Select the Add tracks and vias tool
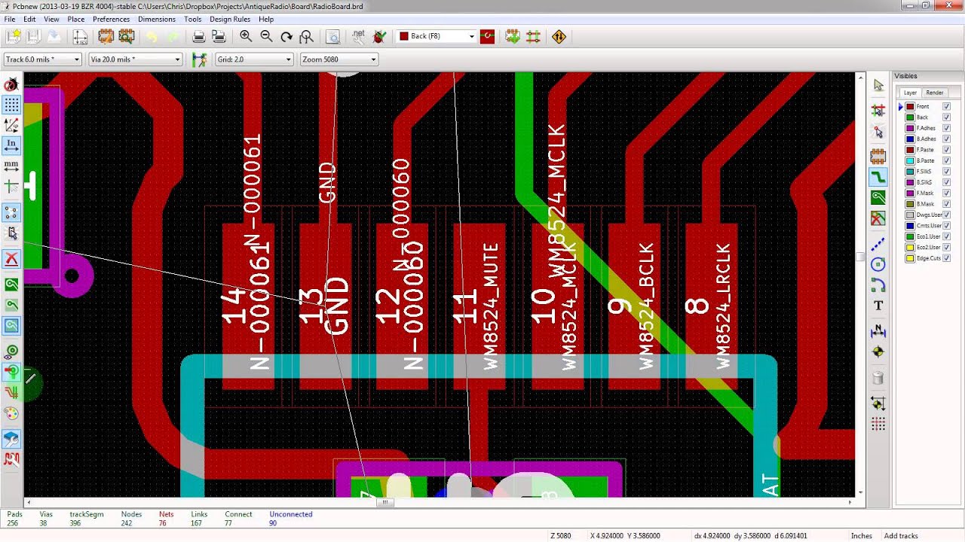Viewport: 965px width, 542px height. (x=878, y=178)
